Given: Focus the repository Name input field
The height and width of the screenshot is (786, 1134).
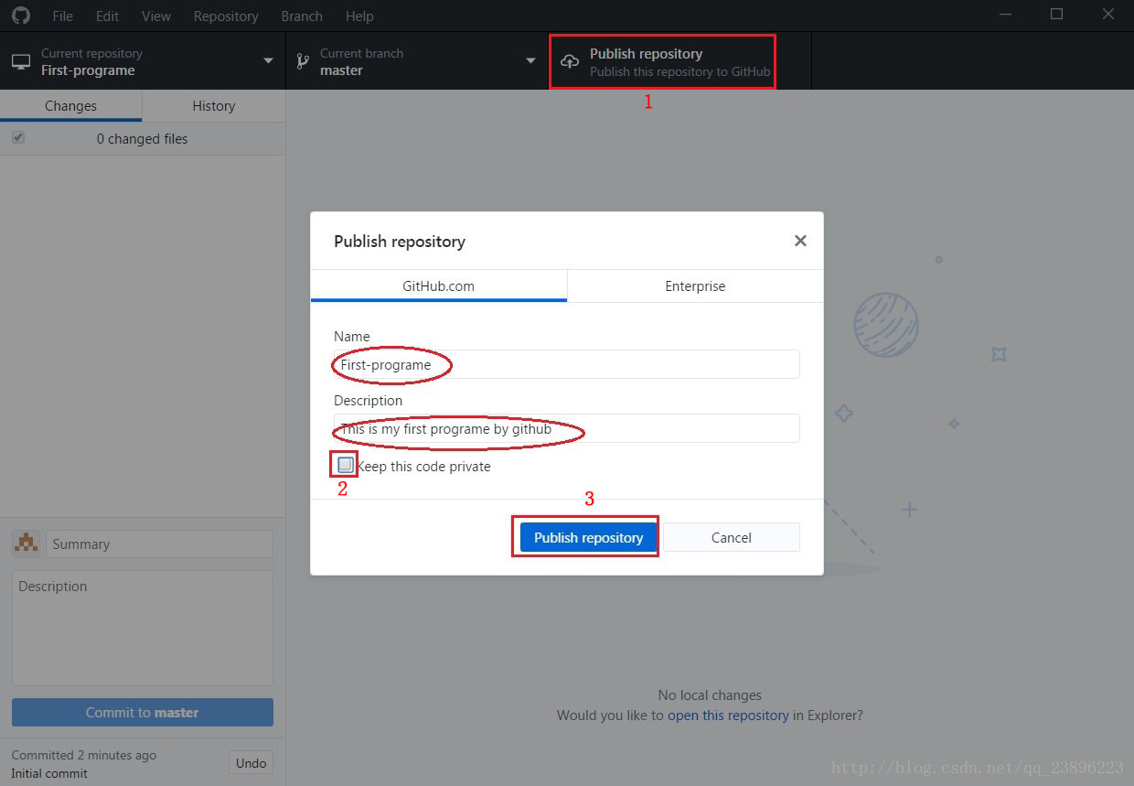Looking at the screenshot, I should tap(567, 364).
